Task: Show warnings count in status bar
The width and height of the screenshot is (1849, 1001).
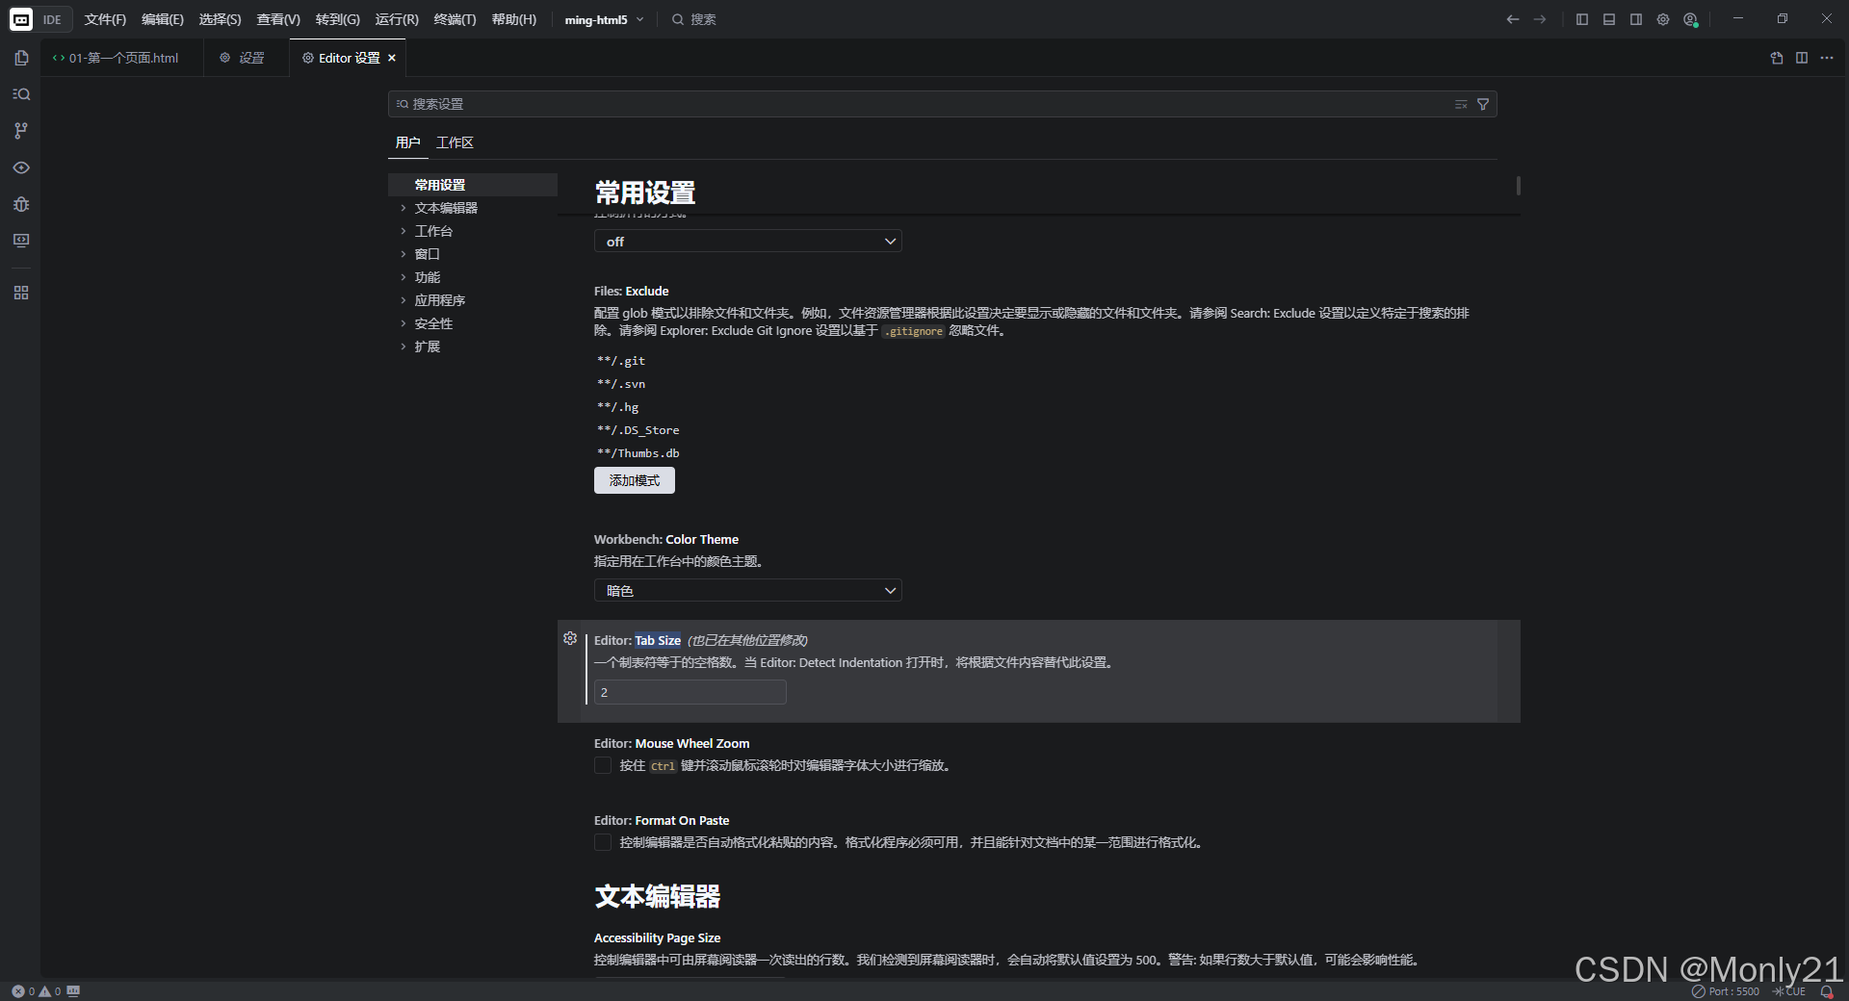Action: pyautogui.click(x=50, y=991)
